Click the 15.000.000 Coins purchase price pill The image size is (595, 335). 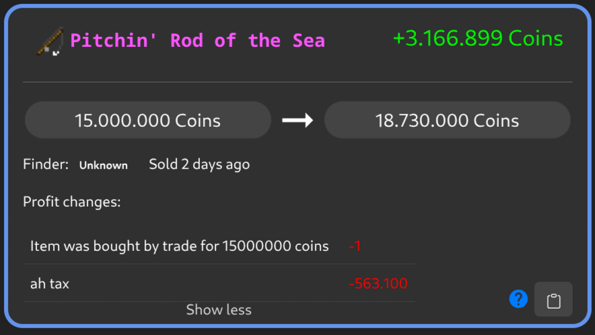tap(147, 120)
